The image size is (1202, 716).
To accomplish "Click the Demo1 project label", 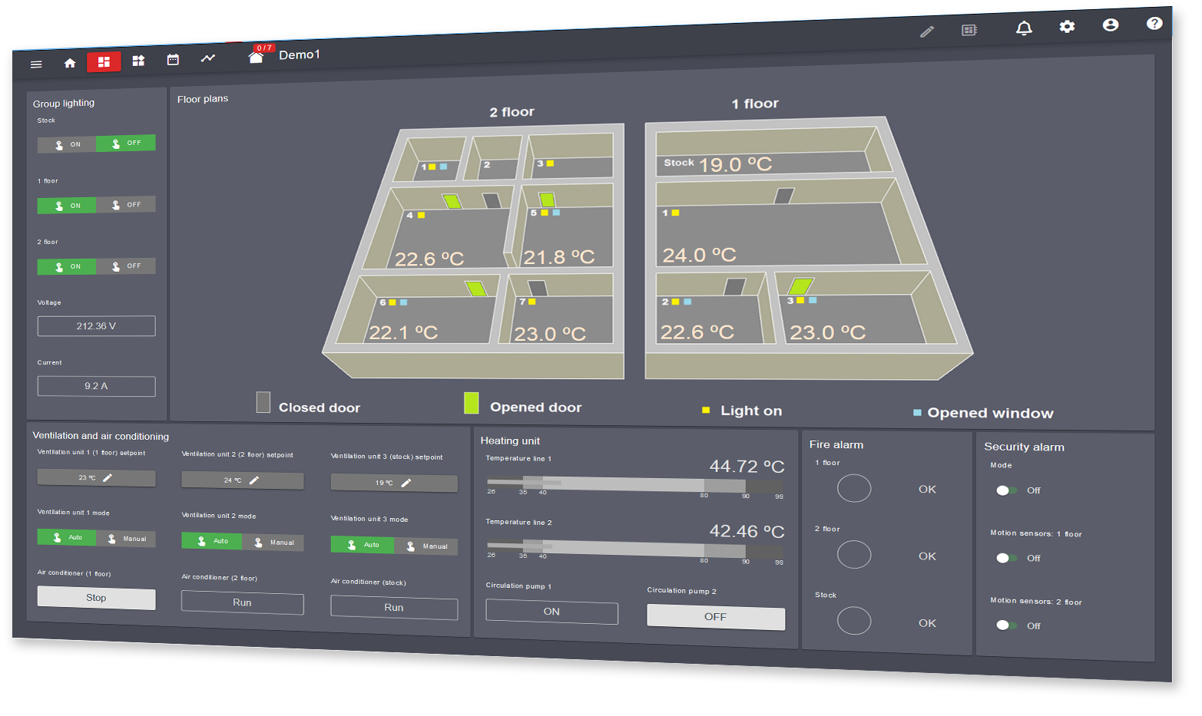I will click(300, 54).
